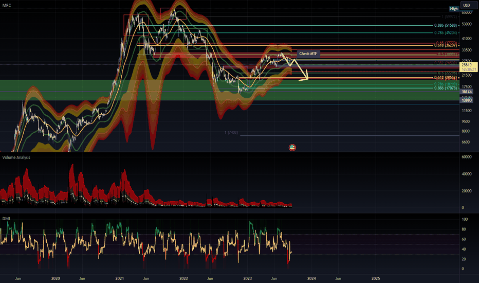Image resolution: width=479 pixels, height=283 pixels.
Task: Click the 2023 label on time axis
Action: pyautogui.click(x=247, y=278)
